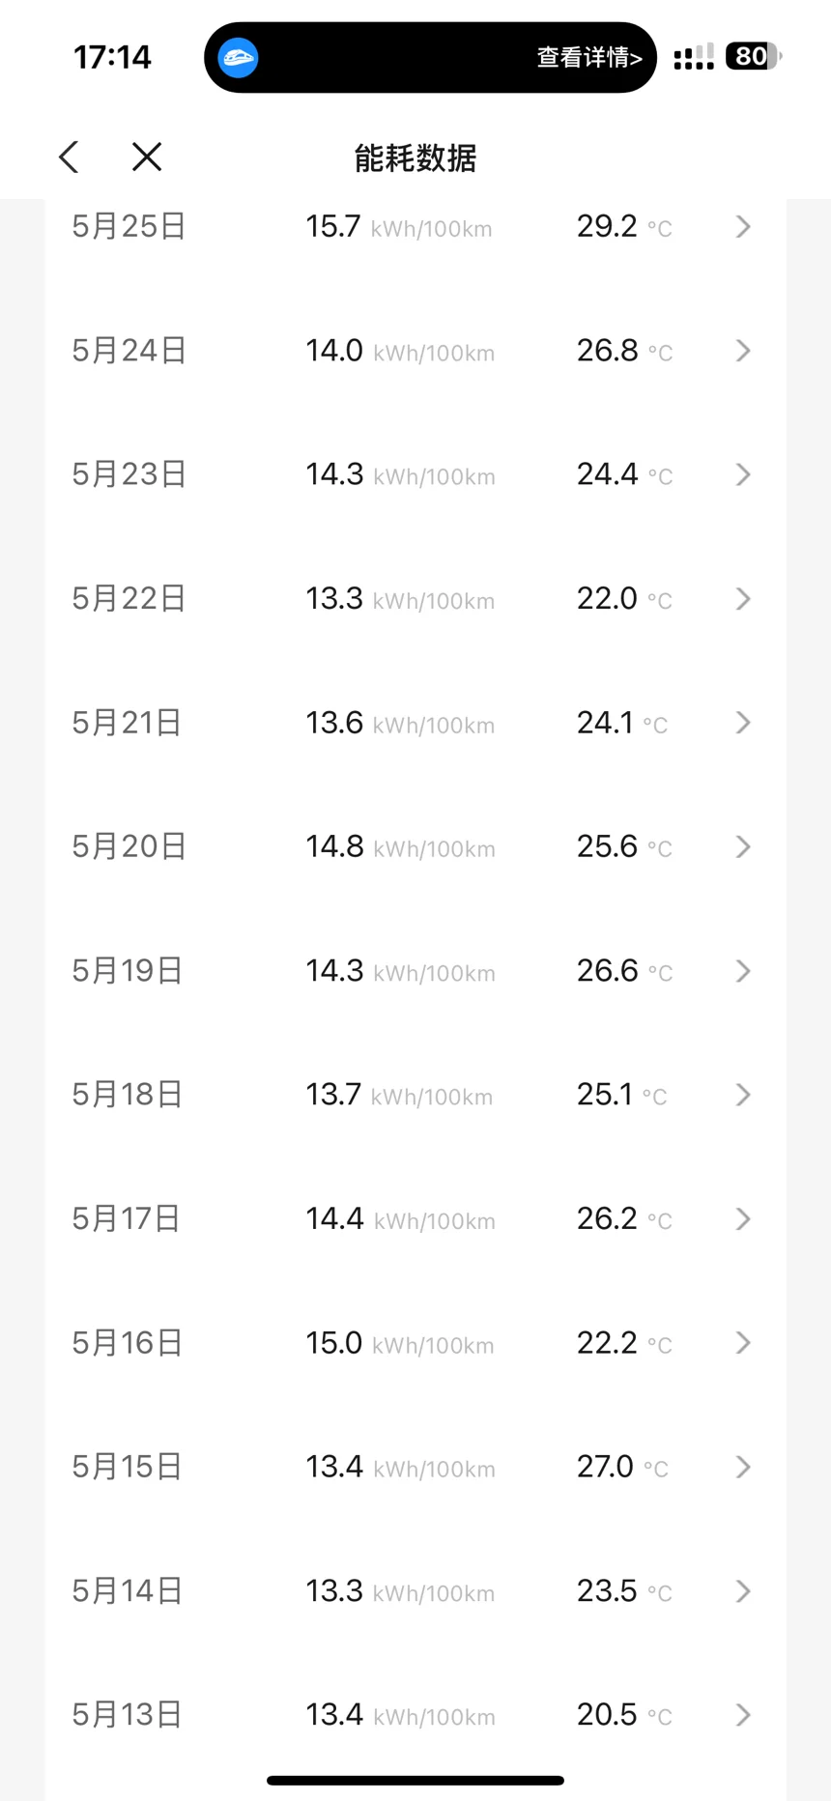The width and height of the screenshot is (831, 1801).
Task: Tap the 能耗数据 page title
Action: click(415, 157)
